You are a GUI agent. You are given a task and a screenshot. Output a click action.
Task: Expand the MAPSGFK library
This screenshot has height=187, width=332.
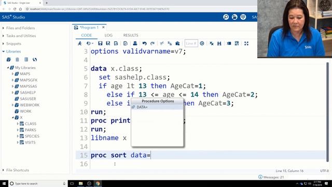[x=12, y=80]
